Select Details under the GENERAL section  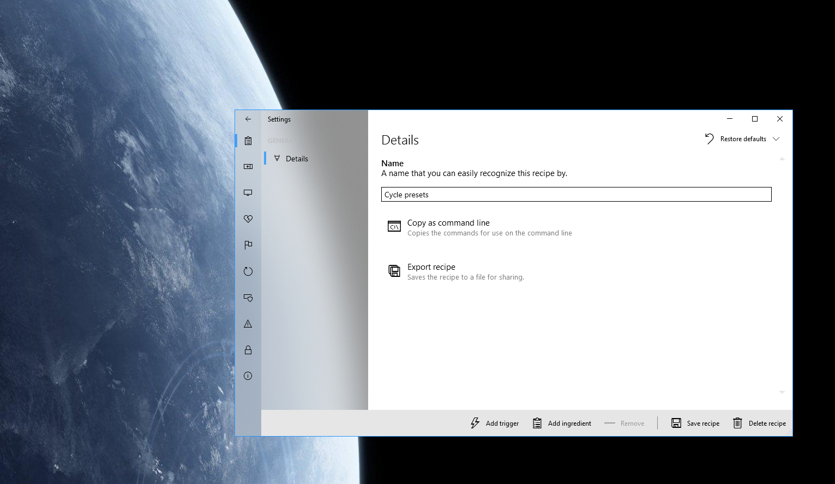[x=297, y=158]
